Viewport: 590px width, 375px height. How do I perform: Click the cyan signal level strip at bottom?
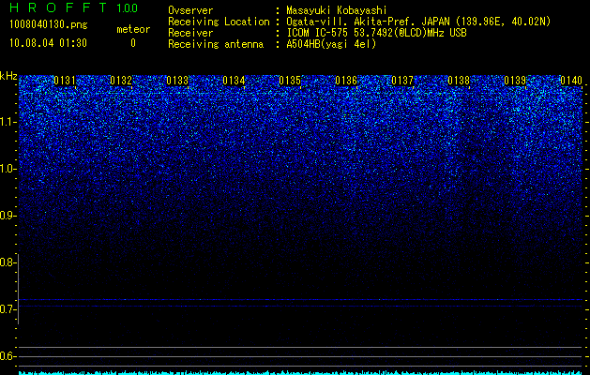[300, 373]
